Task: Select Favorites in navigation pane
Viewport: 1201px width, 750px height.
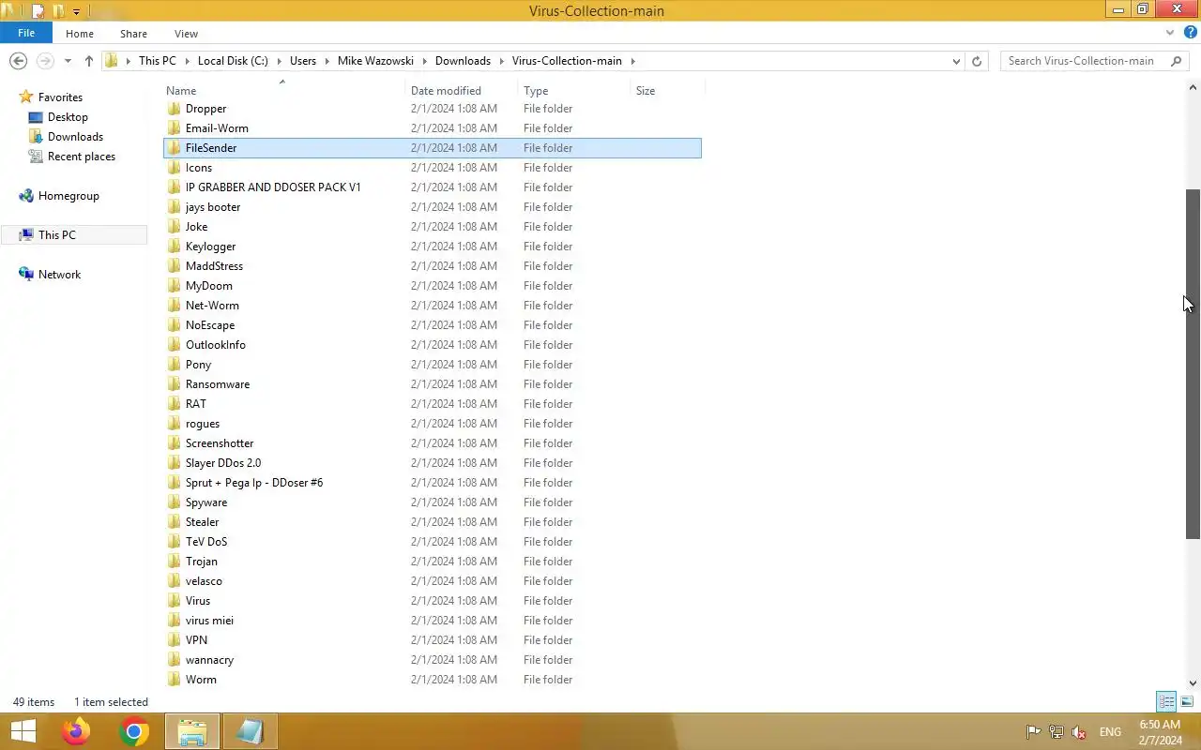Action: (x=60, y=97)
